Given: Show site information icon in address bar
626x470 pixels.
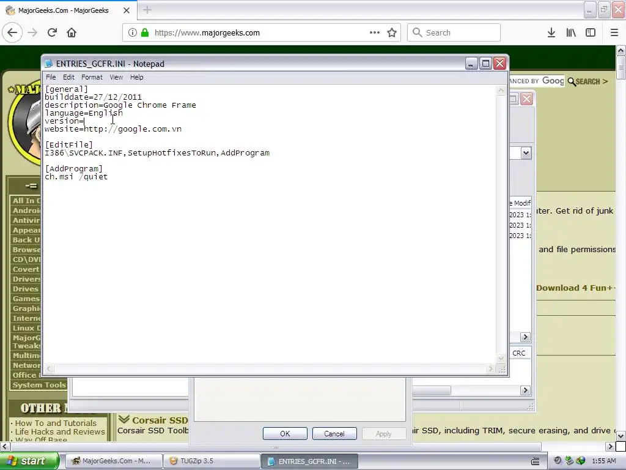Looking at the screenshot, I should pos(132,33).
